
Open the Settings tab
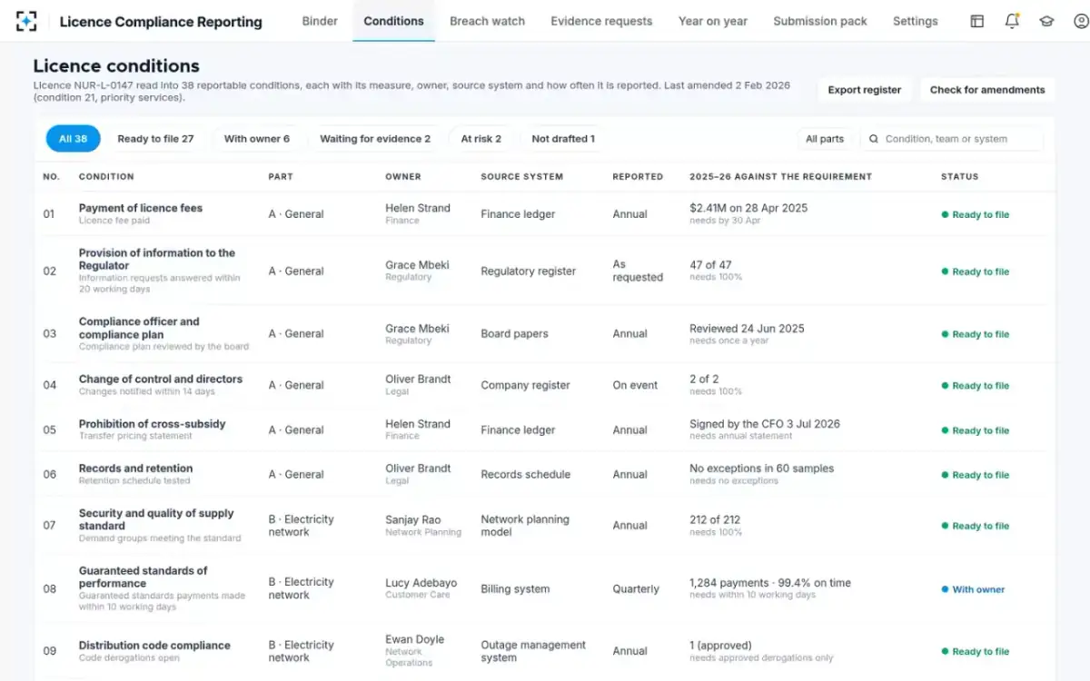[x=915, y=21]
